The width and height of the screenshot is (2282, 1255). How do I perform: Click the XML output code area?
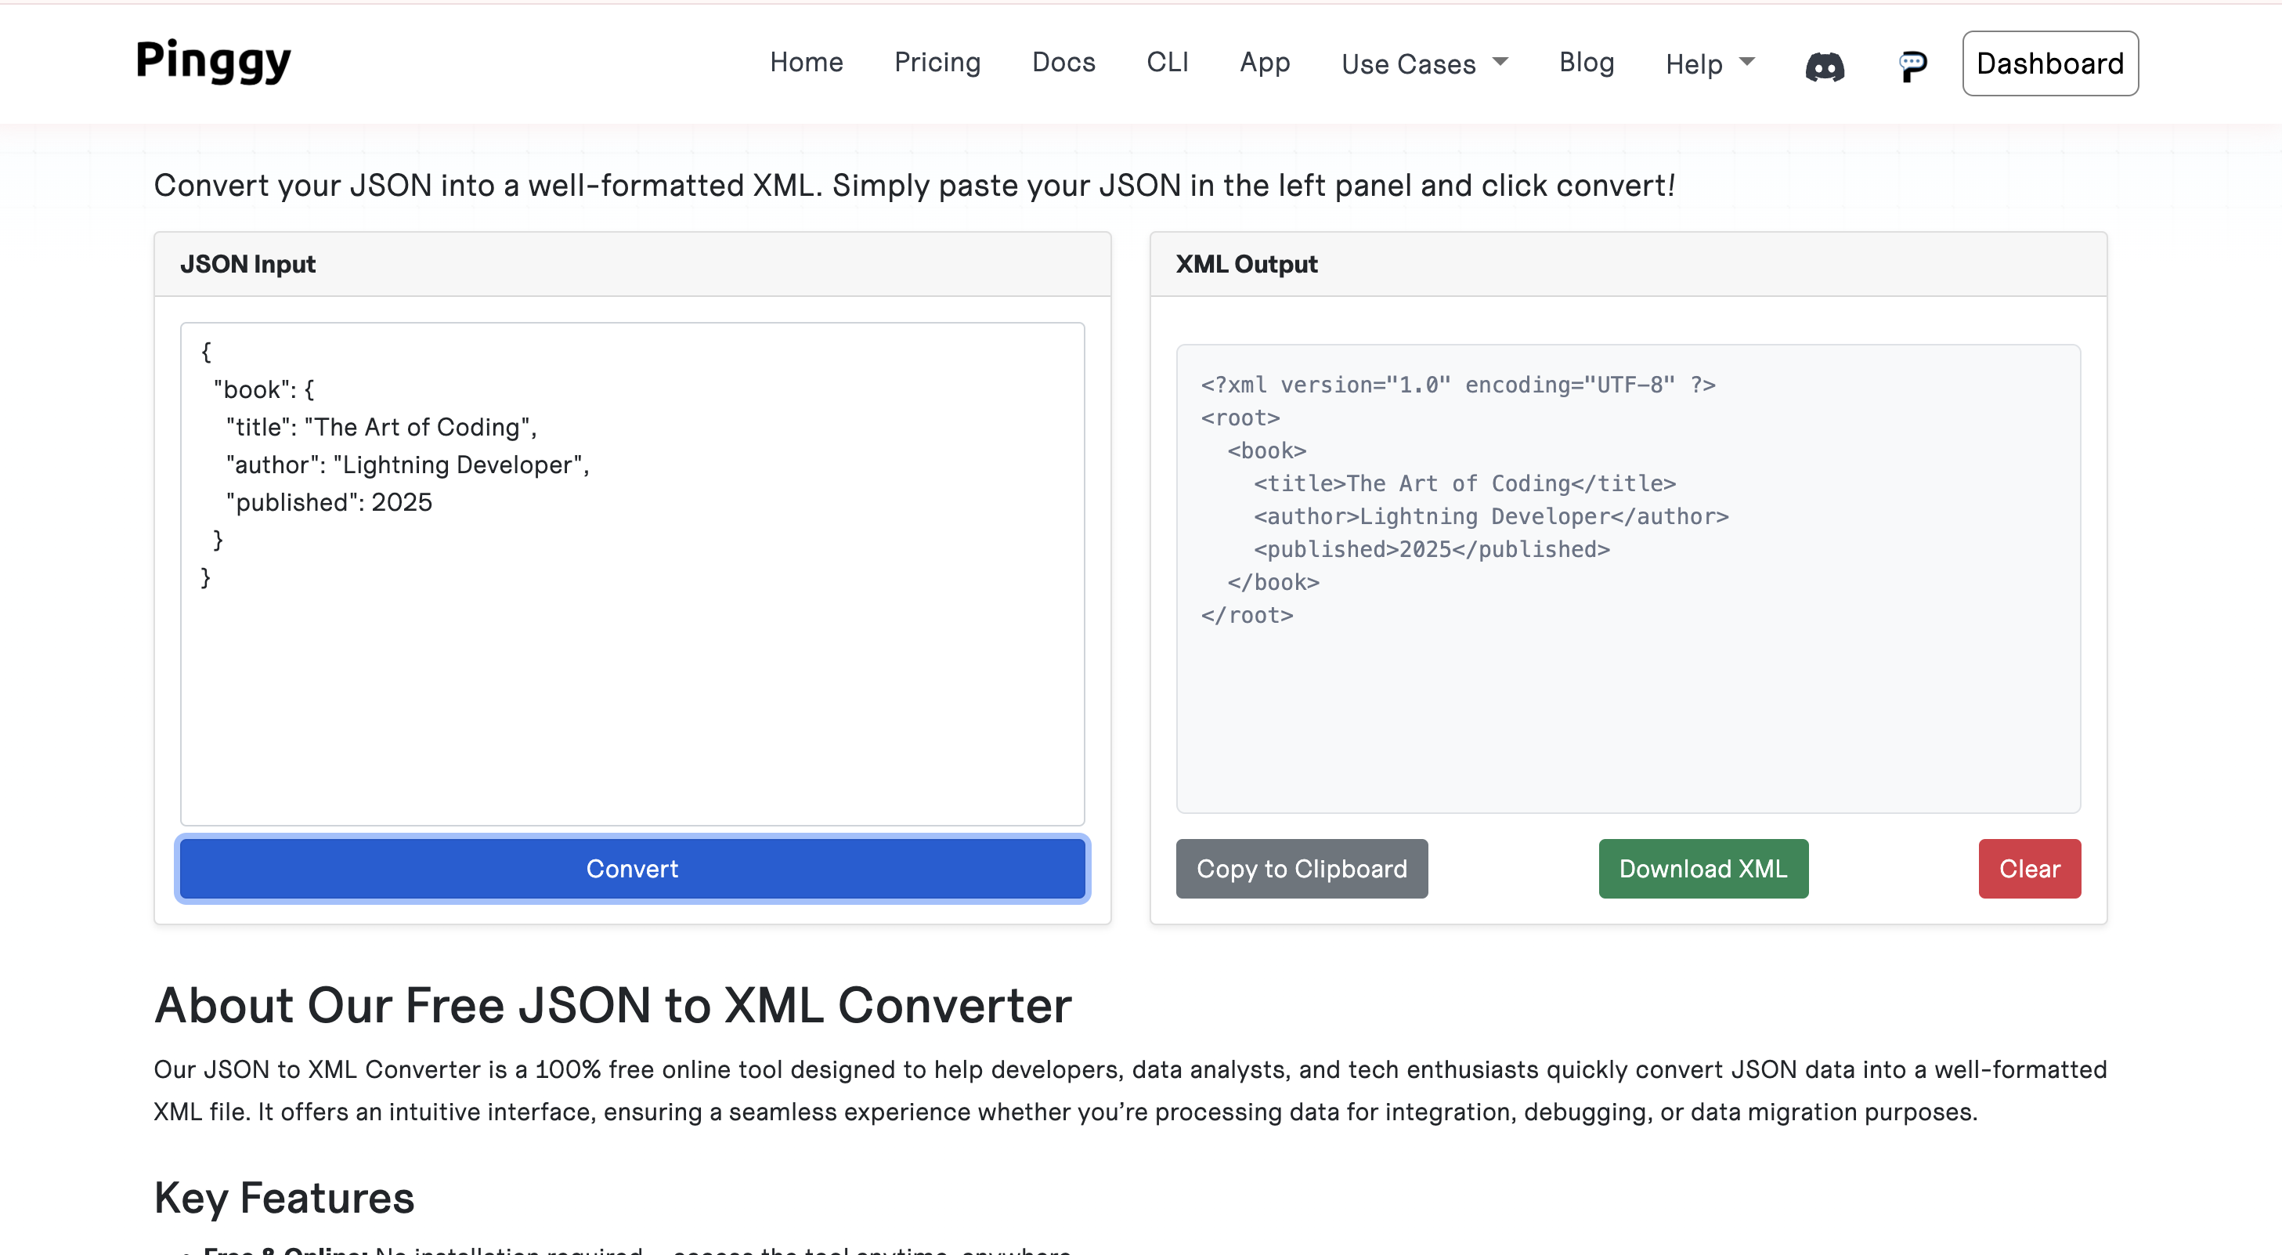(x=1628, y=579)
